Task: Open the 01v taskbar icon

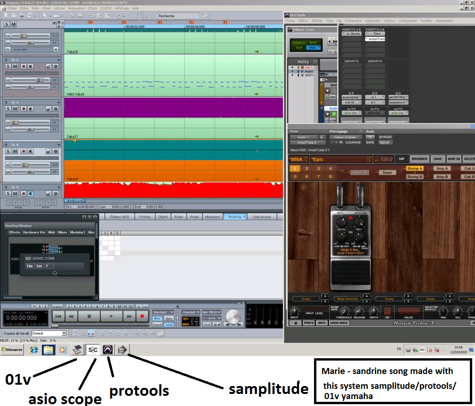Action: (x=77, y=349)
